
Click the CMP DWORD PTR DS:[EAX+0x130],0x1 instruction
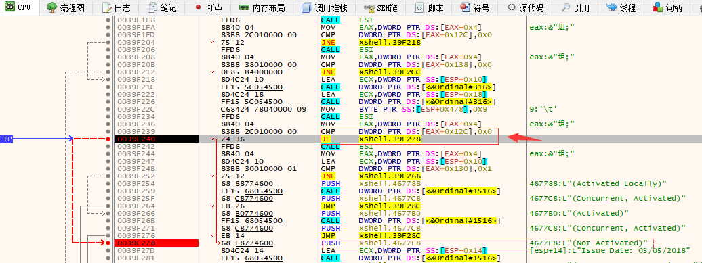pos(407,169)
